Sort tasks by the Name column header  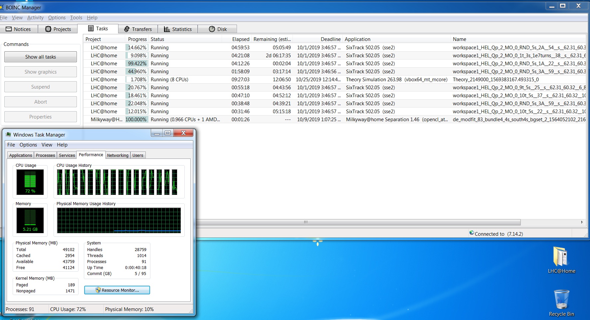(x=518, y=39)
